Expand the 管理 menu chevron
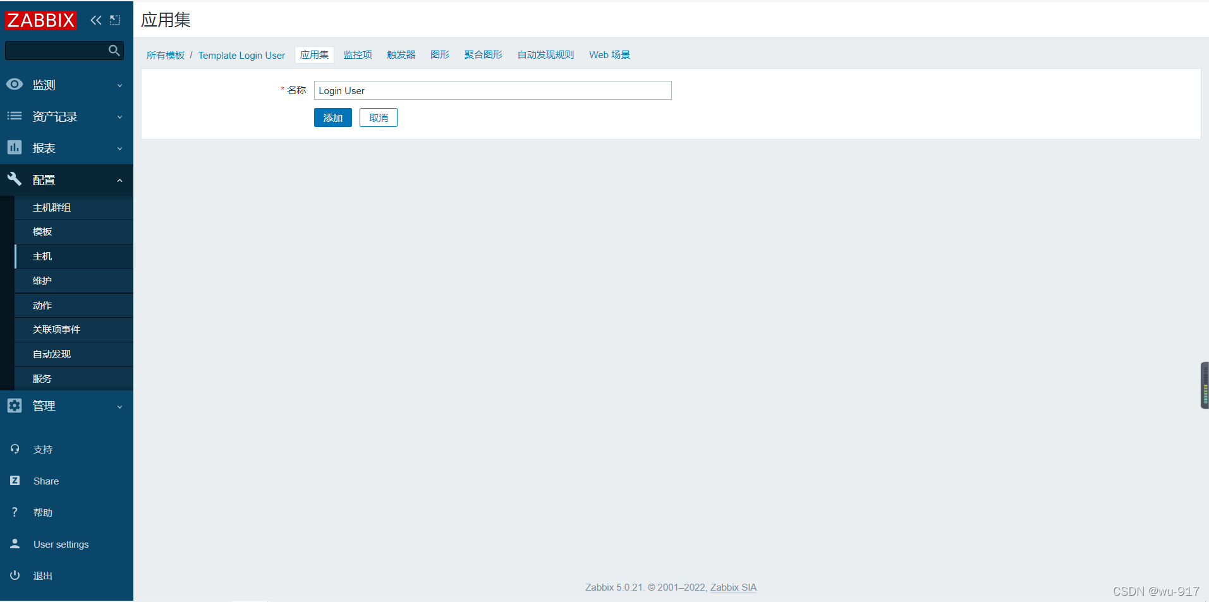Viewport: 1209px width, 602px height. (119, 407)
